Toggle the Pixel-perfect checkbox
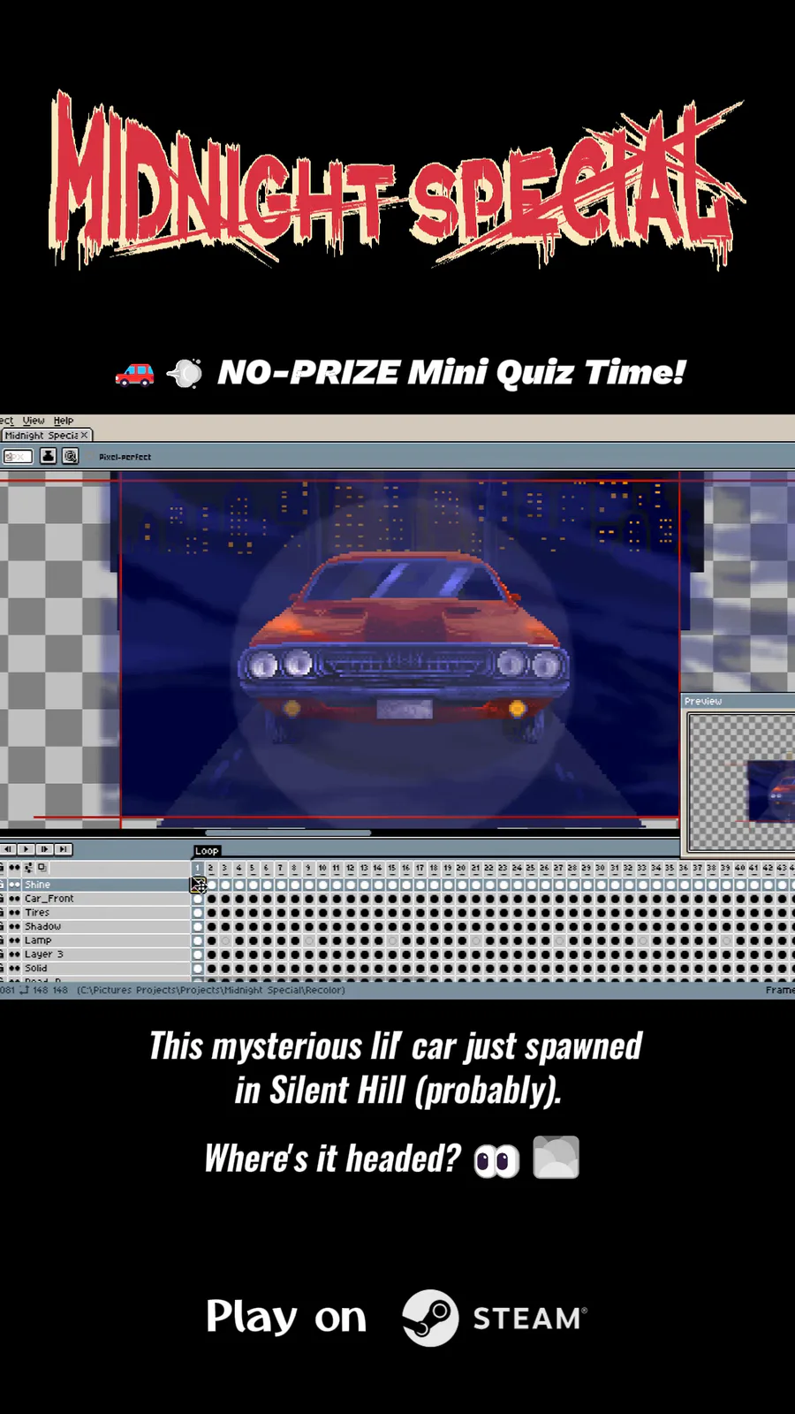 point(122,457)
